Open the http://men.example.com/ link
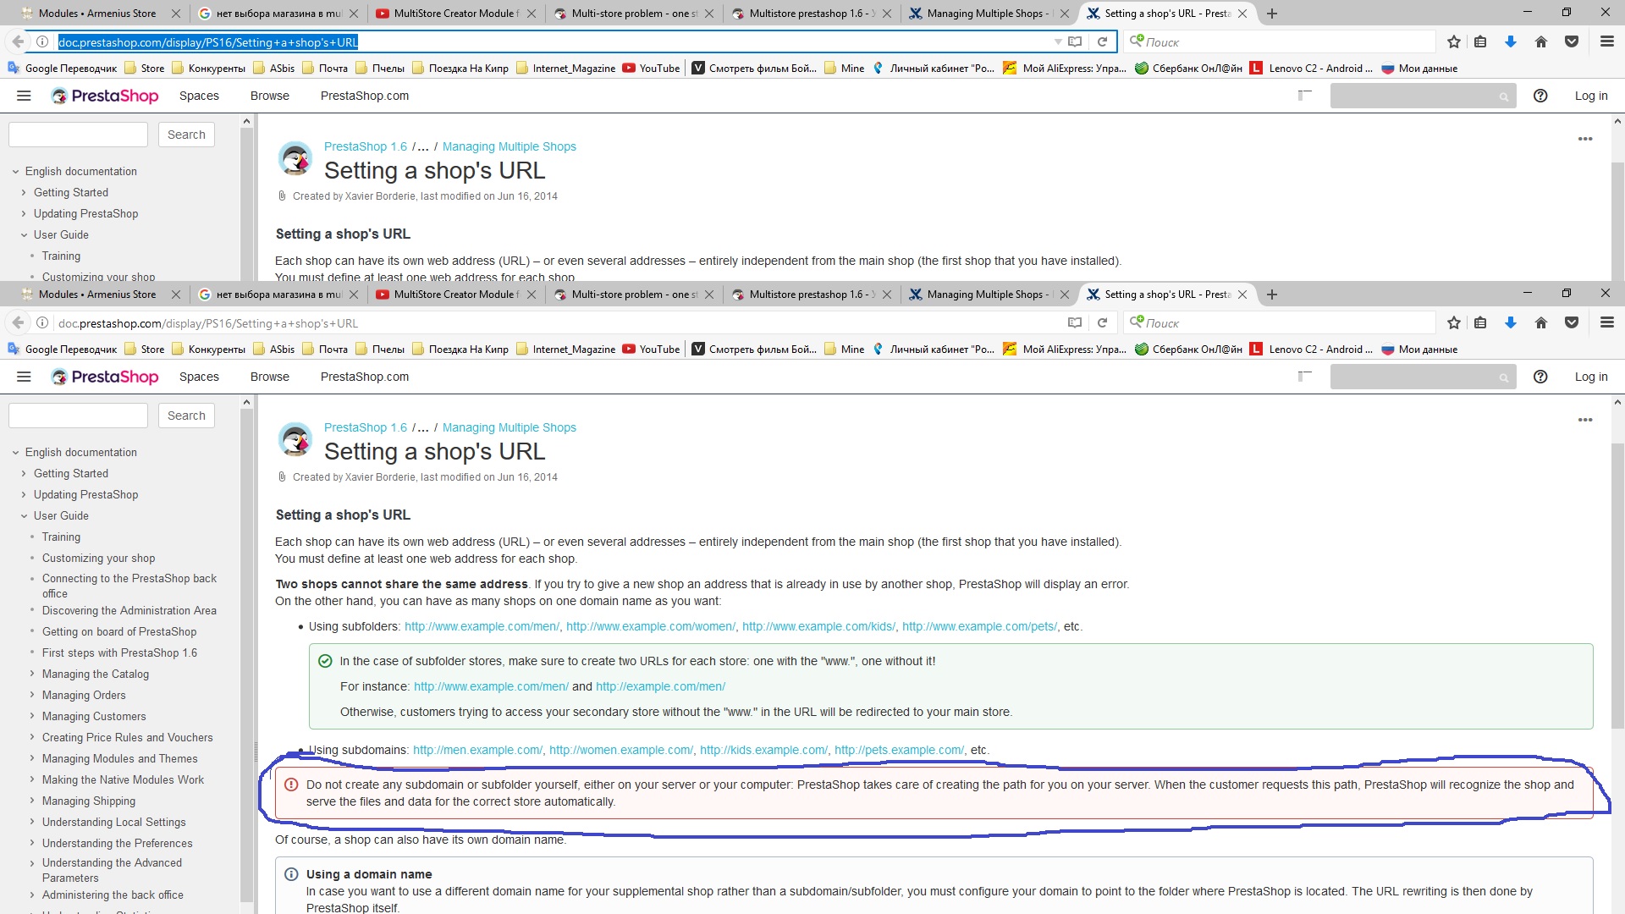This screenshot has width=1625, height=914. pyautogui.click(x=477, y=750)
